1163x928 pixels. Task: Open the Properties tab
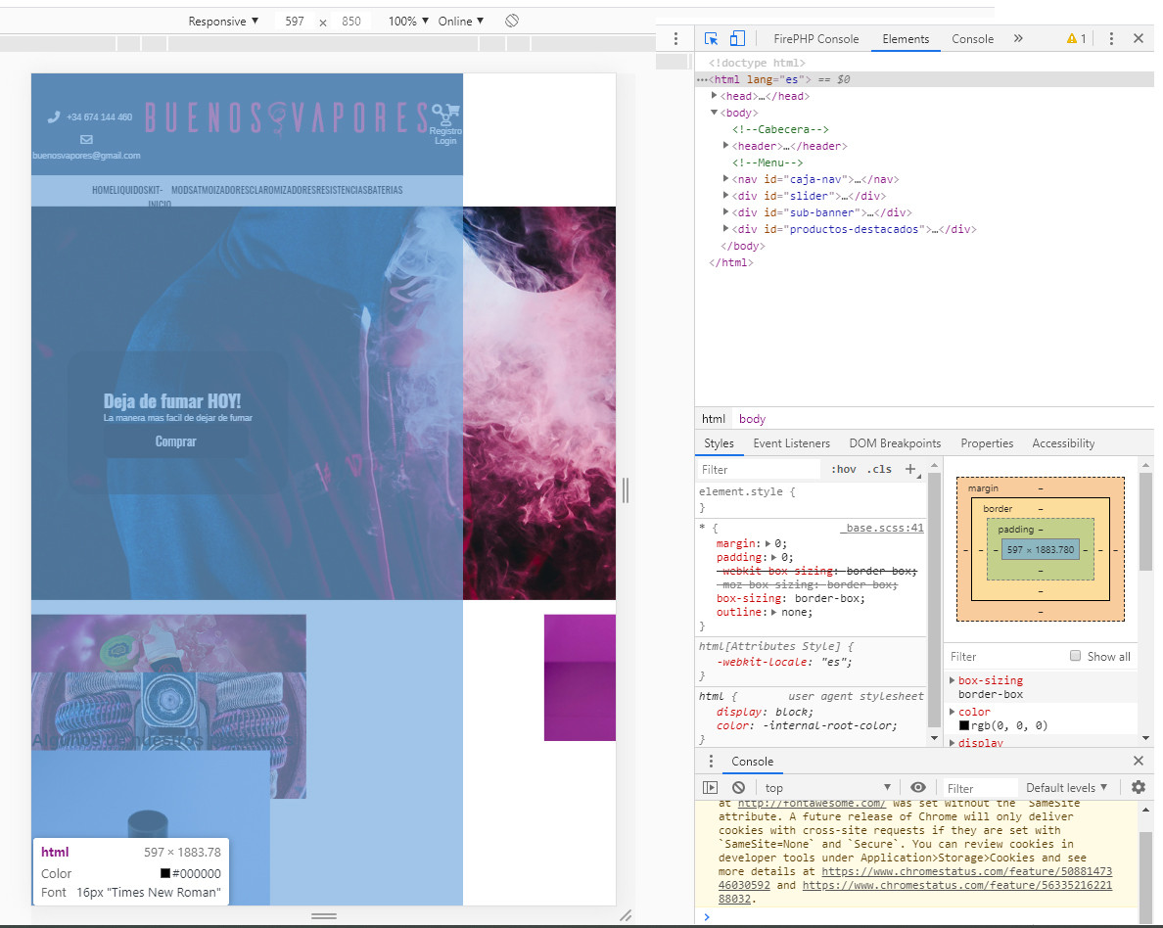(x=987, y=443)
